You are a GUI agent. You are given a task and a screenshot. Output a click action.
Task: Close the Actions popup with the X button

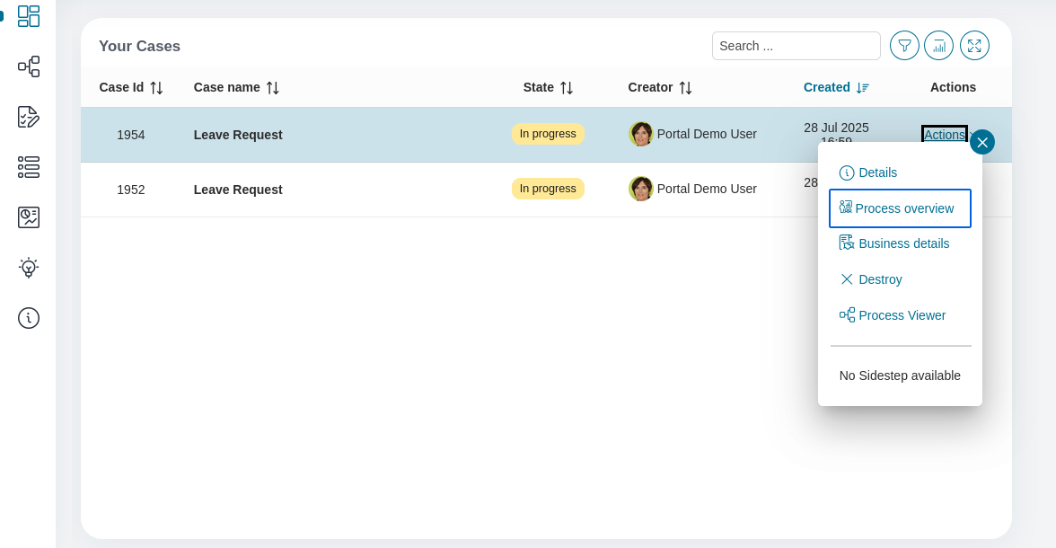click(982, 142)
